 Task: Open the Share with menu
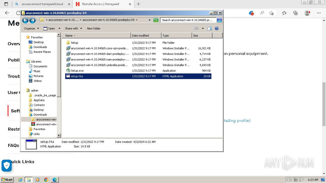[73, 28]
